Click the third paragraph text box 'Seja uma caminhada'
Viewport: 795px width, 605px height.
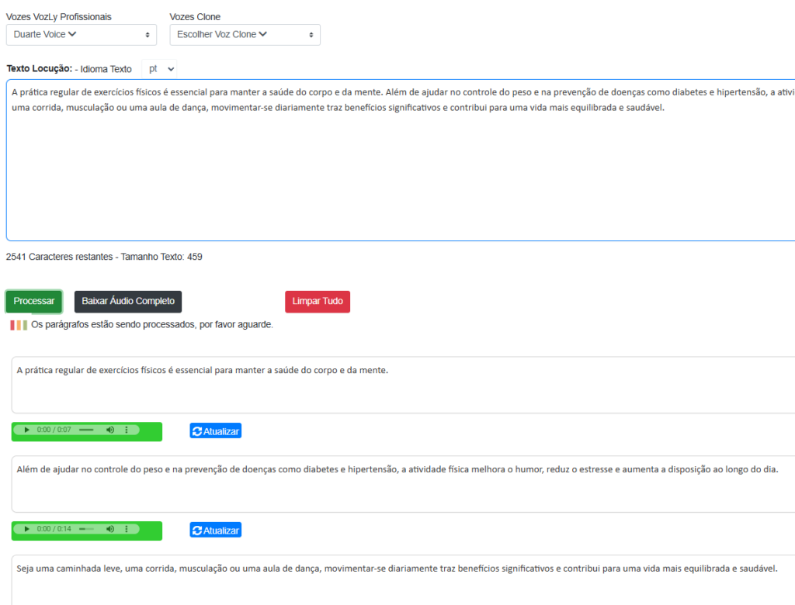[403, 580]
